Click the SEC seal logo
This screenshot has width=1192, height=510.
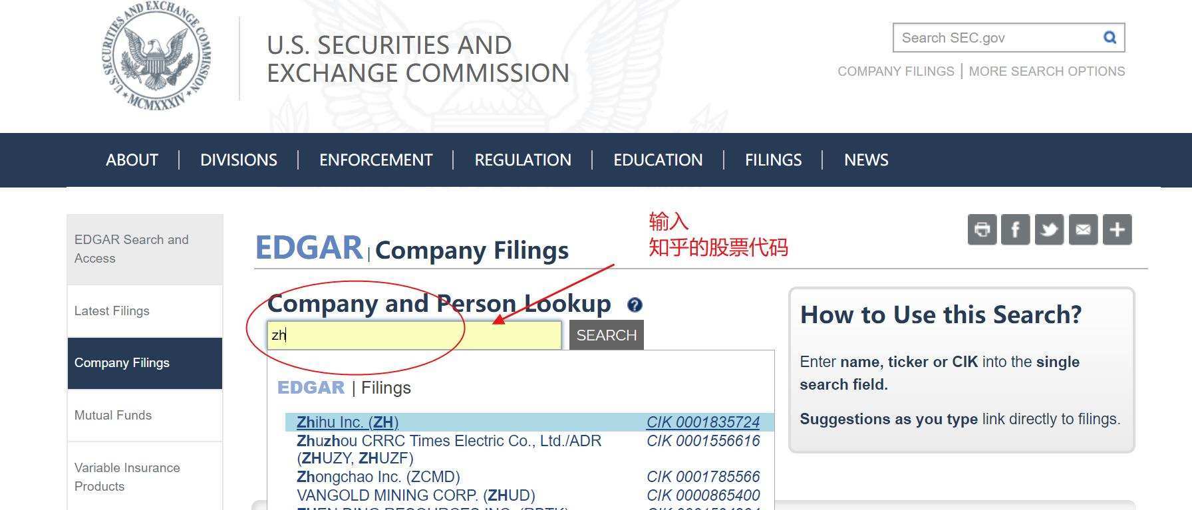[x=157, y=57]
